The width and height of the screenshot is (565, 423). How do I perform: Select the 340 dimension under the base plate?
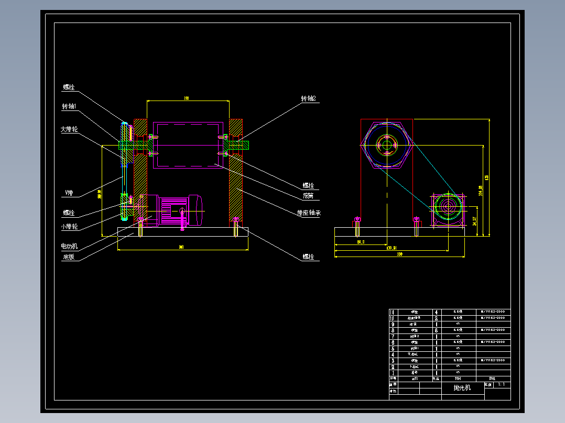coord(181,247)
